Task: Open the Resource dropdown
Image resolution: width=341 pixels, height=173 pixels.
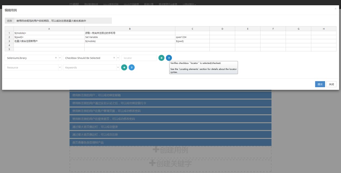Action: 33,67
